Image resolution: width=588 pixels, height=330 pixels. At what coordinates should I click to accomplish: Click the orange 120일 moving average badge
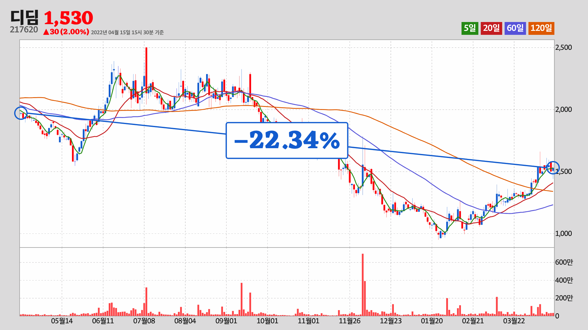click(x=541, y=28)
